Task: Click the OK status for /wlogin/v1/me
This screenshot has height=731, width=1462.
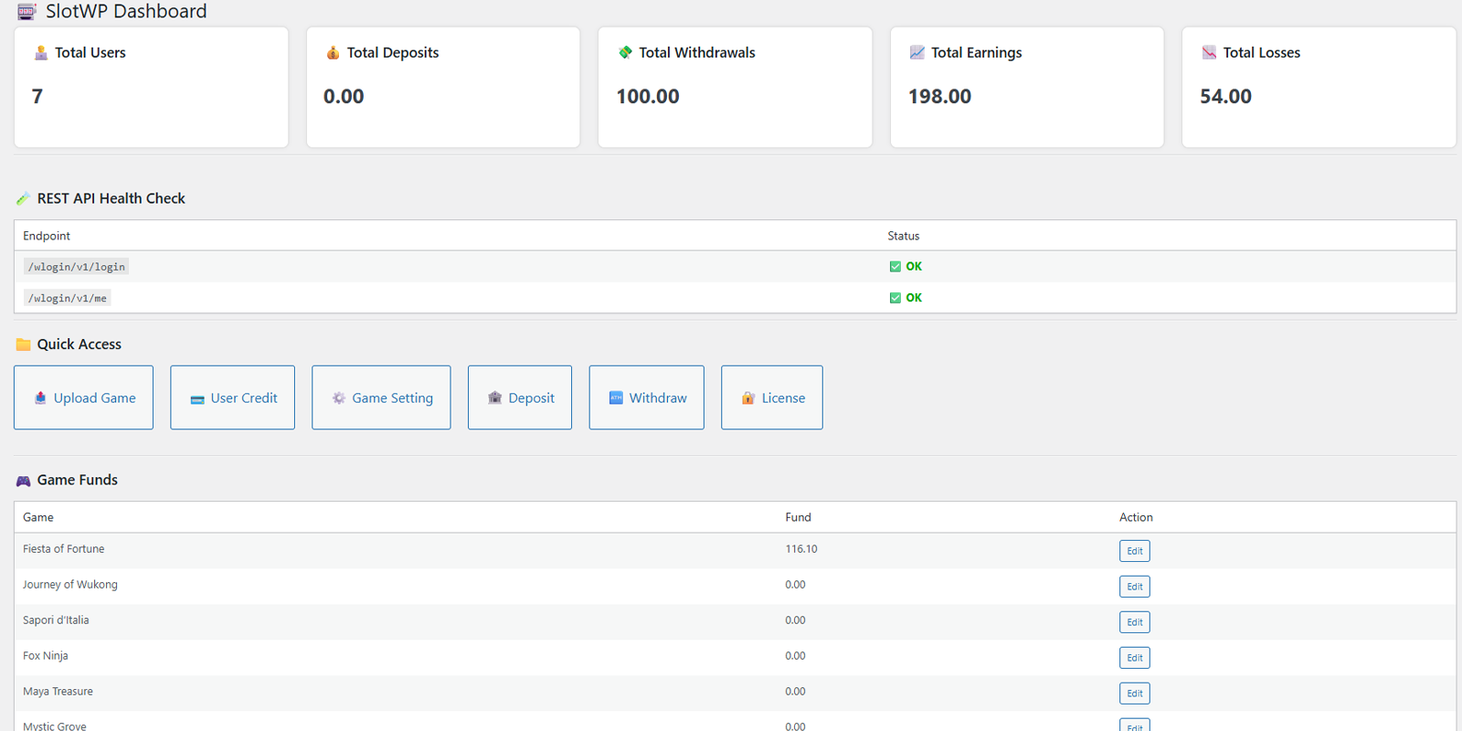Action: pos(914,298)
